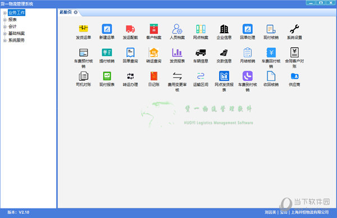Expand the 业务工作 tree node

(x=4, y=13)
